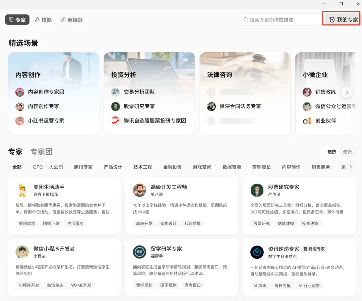Expand more categories with the right chevron

pos(351,167)
